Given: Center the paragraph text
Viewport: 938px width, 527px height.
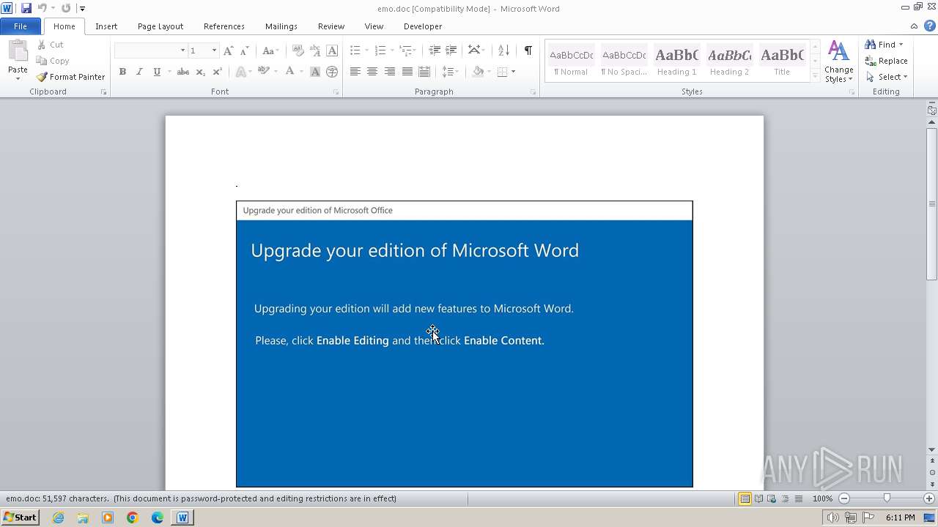Looking at the screenshot, I should click(372, 72).
